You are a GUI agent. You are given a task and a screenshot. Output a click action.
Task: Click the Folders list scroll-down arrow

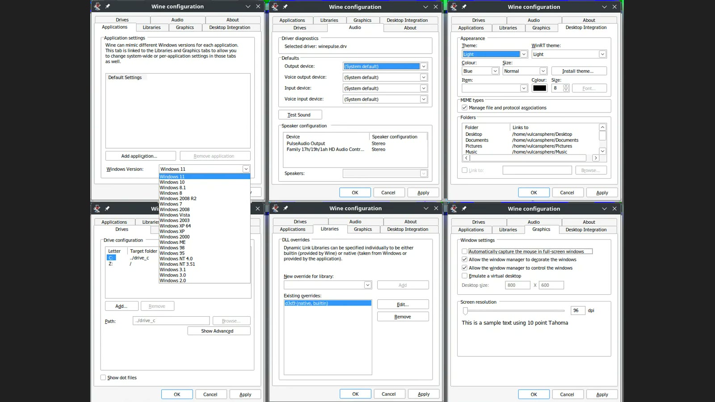point(602,151)
